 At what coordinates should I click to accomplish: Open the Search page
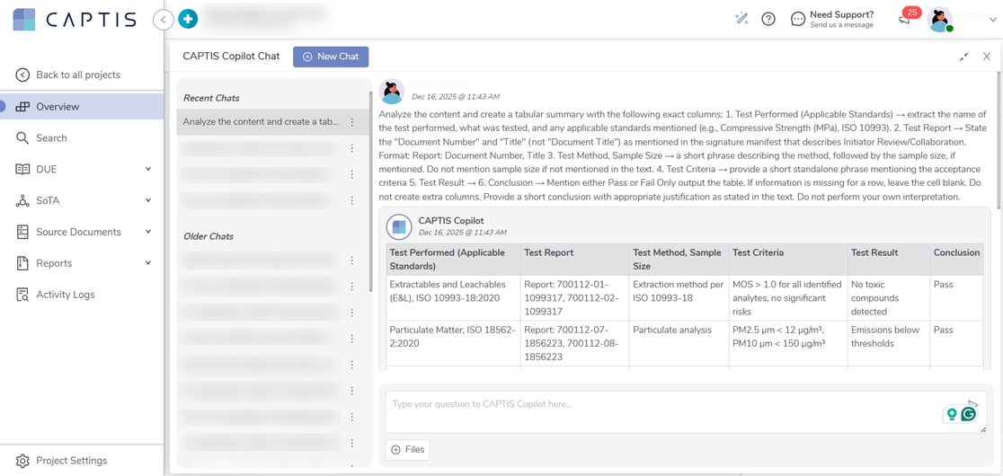(51, 137)
